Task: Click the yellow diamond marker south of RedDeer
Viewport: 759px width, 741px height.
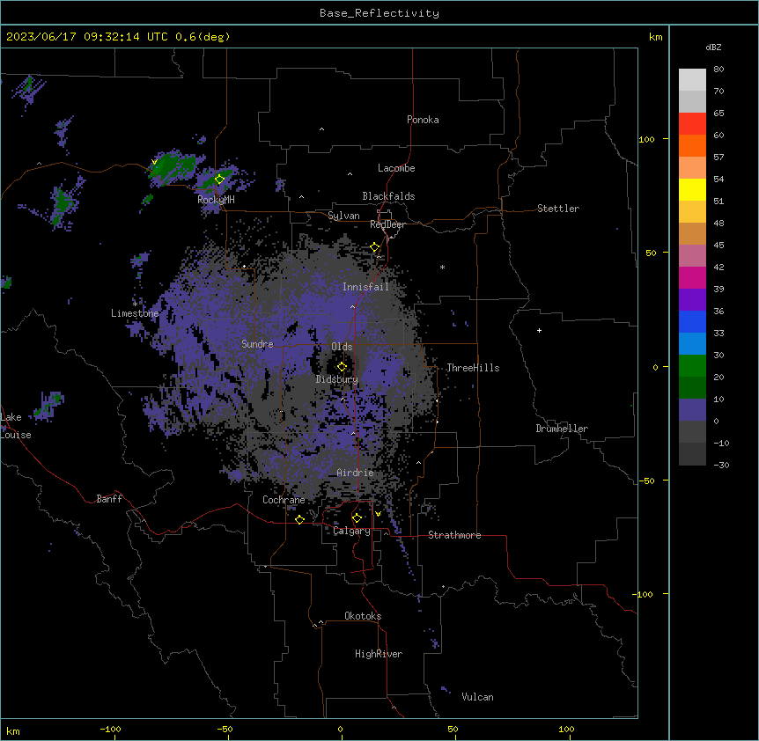Action: [375, 247]
